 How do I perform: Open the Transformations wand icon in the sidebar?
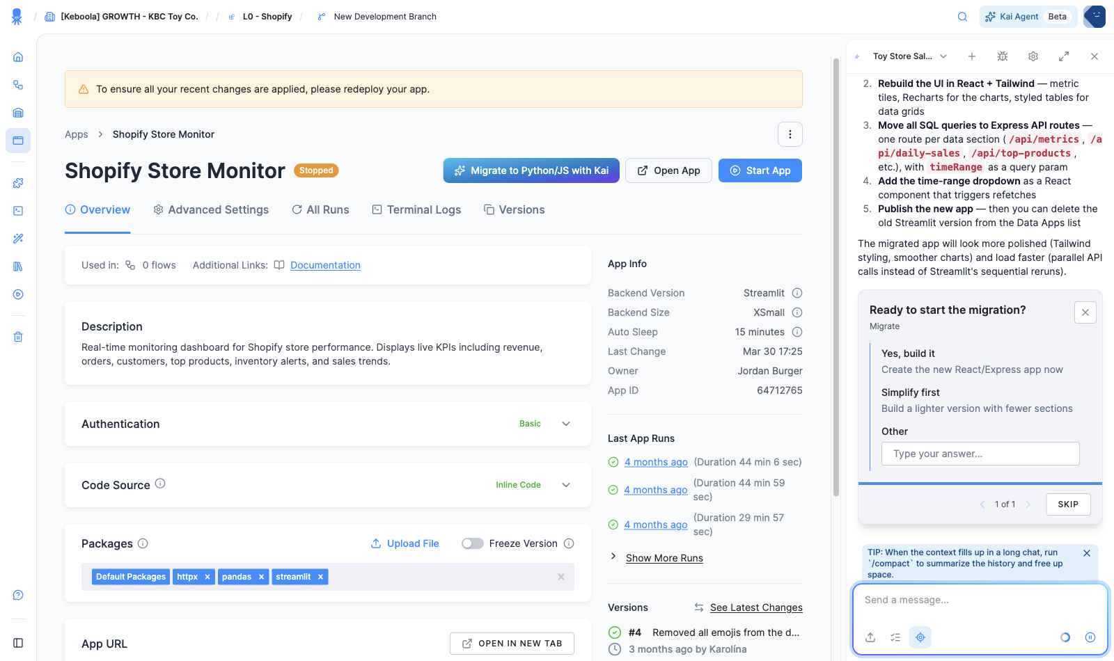pos(18,239)
